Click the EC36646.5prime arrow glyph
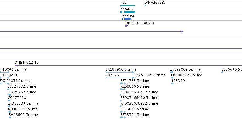Image resolution: width=242 pixels, height=119 pixels. click(222, 72)
